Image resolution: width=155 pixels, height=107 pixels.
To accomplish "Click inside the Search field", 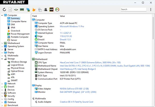I will (x=134, y=9).
